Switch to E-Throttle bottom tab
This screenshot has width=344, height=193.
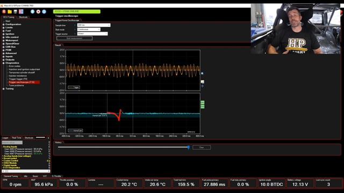pyautogui.click(x=56, y=176)
